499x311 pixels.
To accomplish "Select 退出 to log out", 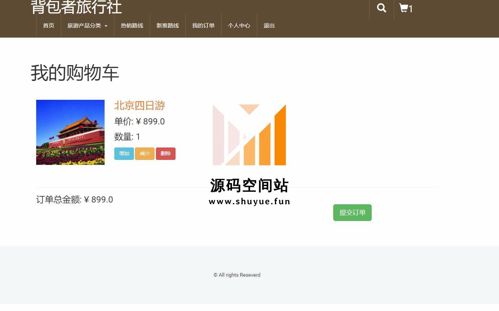I will 269,26.
